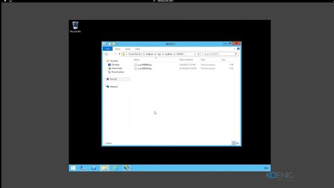Open the File tab in Explorer
Viewport: 334px width, 188px height.
108,49
